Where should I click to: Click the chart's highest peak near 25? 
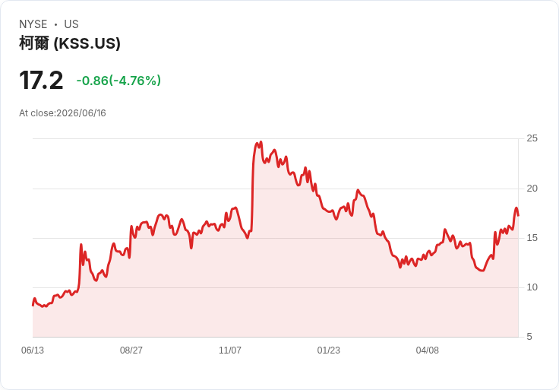coord(261,142)
